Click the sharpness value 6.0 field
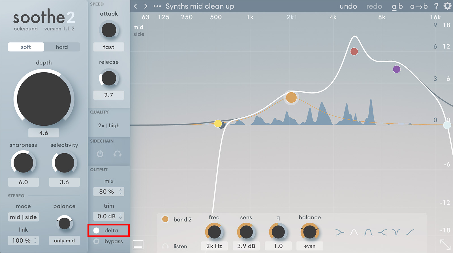The image size is (453, 253). point(23,182)
